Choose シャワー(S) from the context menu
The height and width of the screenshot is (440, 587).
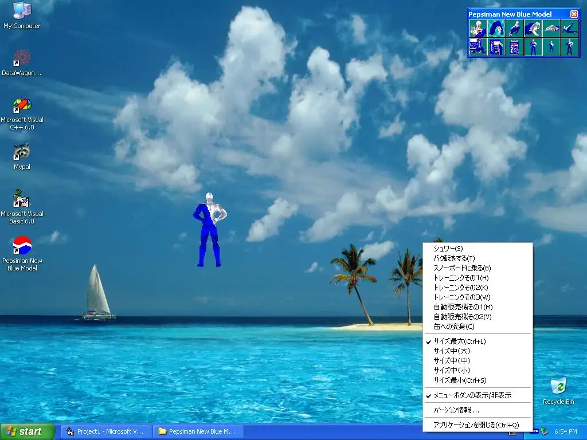click(x=478, y=249)
